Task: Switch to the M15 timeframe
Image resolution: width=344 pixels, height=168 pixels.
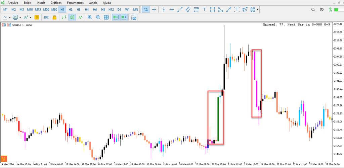Action: (38, 9)
